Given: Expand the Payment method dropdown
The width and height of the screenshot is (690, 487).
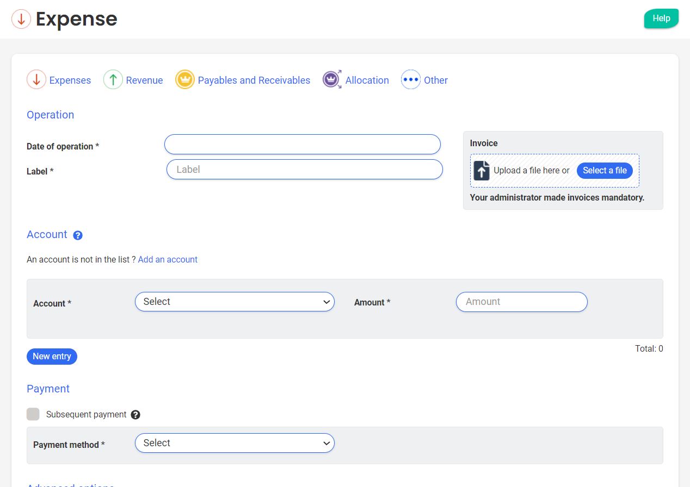Looking at the screenshot, I should click(x=235, y=443).
